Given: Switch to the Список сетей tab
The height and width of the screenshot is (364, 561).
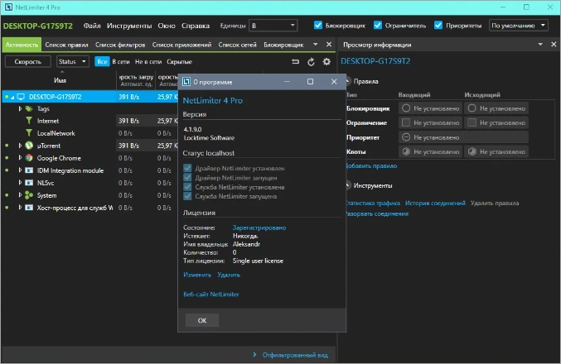Looking at the screenshot, I should pyautogui.click(x=238, y=45).
